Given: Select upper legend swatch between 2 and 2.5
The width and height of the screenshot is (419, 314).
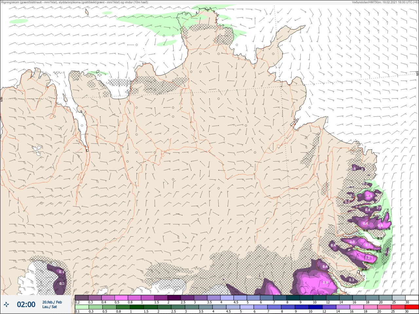Looking at the screenshot, I should click(174, 298).
